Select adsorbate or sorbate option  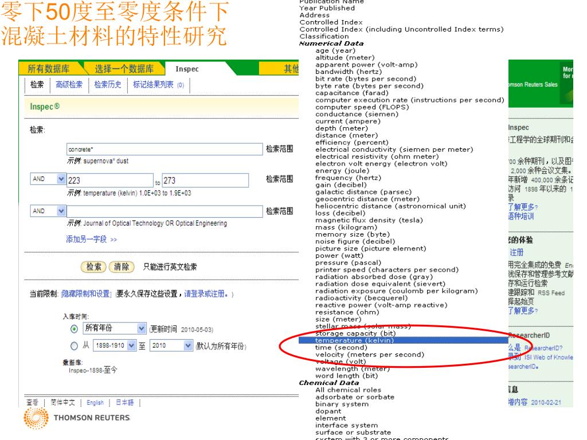(x=354, y=397)
